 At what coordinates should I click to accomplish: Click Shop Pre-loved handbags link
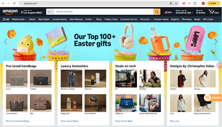click(18, 121)
